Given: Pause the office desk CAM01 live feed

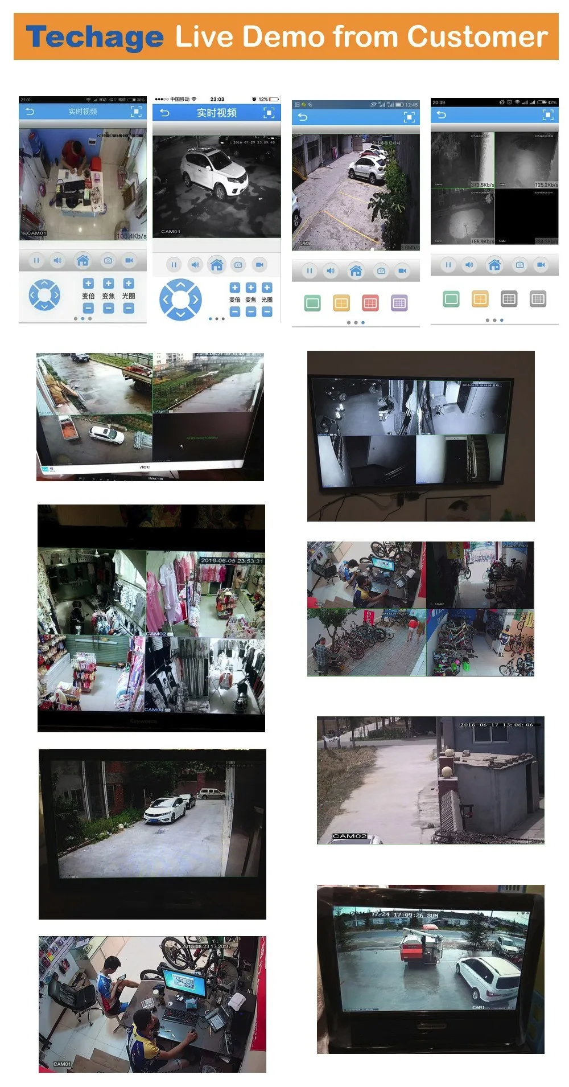Looking at the screenshot, I should tap(36, 261).
